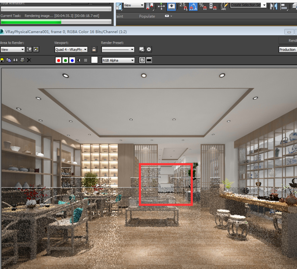Open the Production render mode dropdown
The image size is (297, 269).
pyautogui.click(x=288, y=49)
